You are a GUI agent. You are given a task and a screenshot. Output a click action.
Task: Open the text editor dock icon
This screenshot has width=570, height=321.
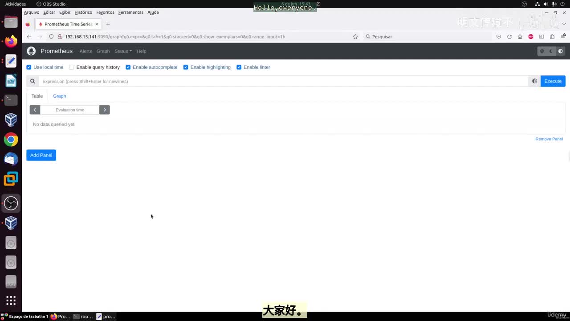coord(11,61)
